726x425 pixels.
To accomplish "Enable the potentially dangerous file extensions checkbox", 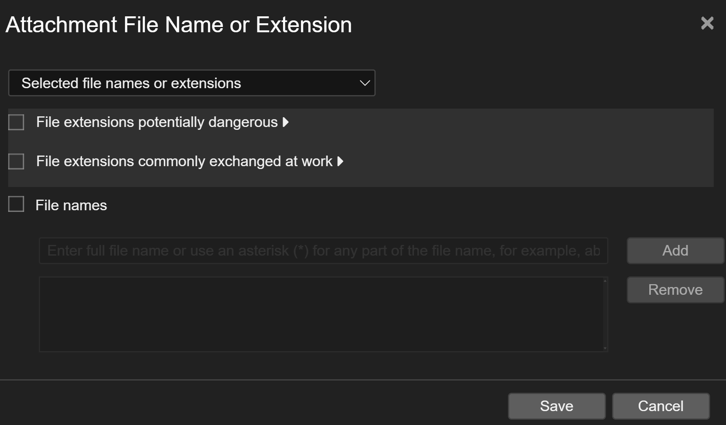I will pos(16,122).
